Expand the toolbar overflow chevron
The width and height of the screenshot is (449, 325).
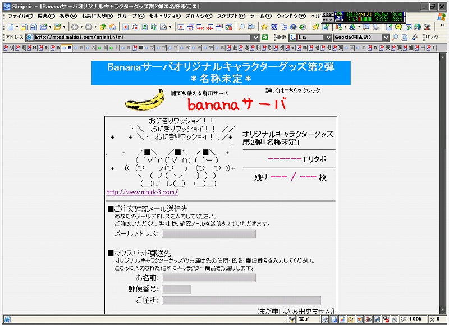click(x=442, y=25)
